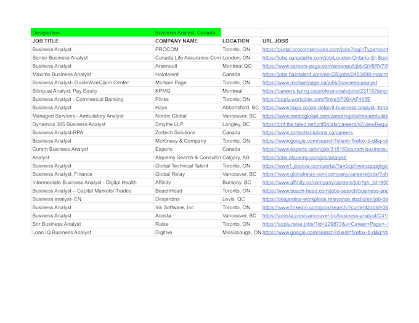Select the 'Calgary, AB' location cell
419x323 pixels.
(241, 158)
